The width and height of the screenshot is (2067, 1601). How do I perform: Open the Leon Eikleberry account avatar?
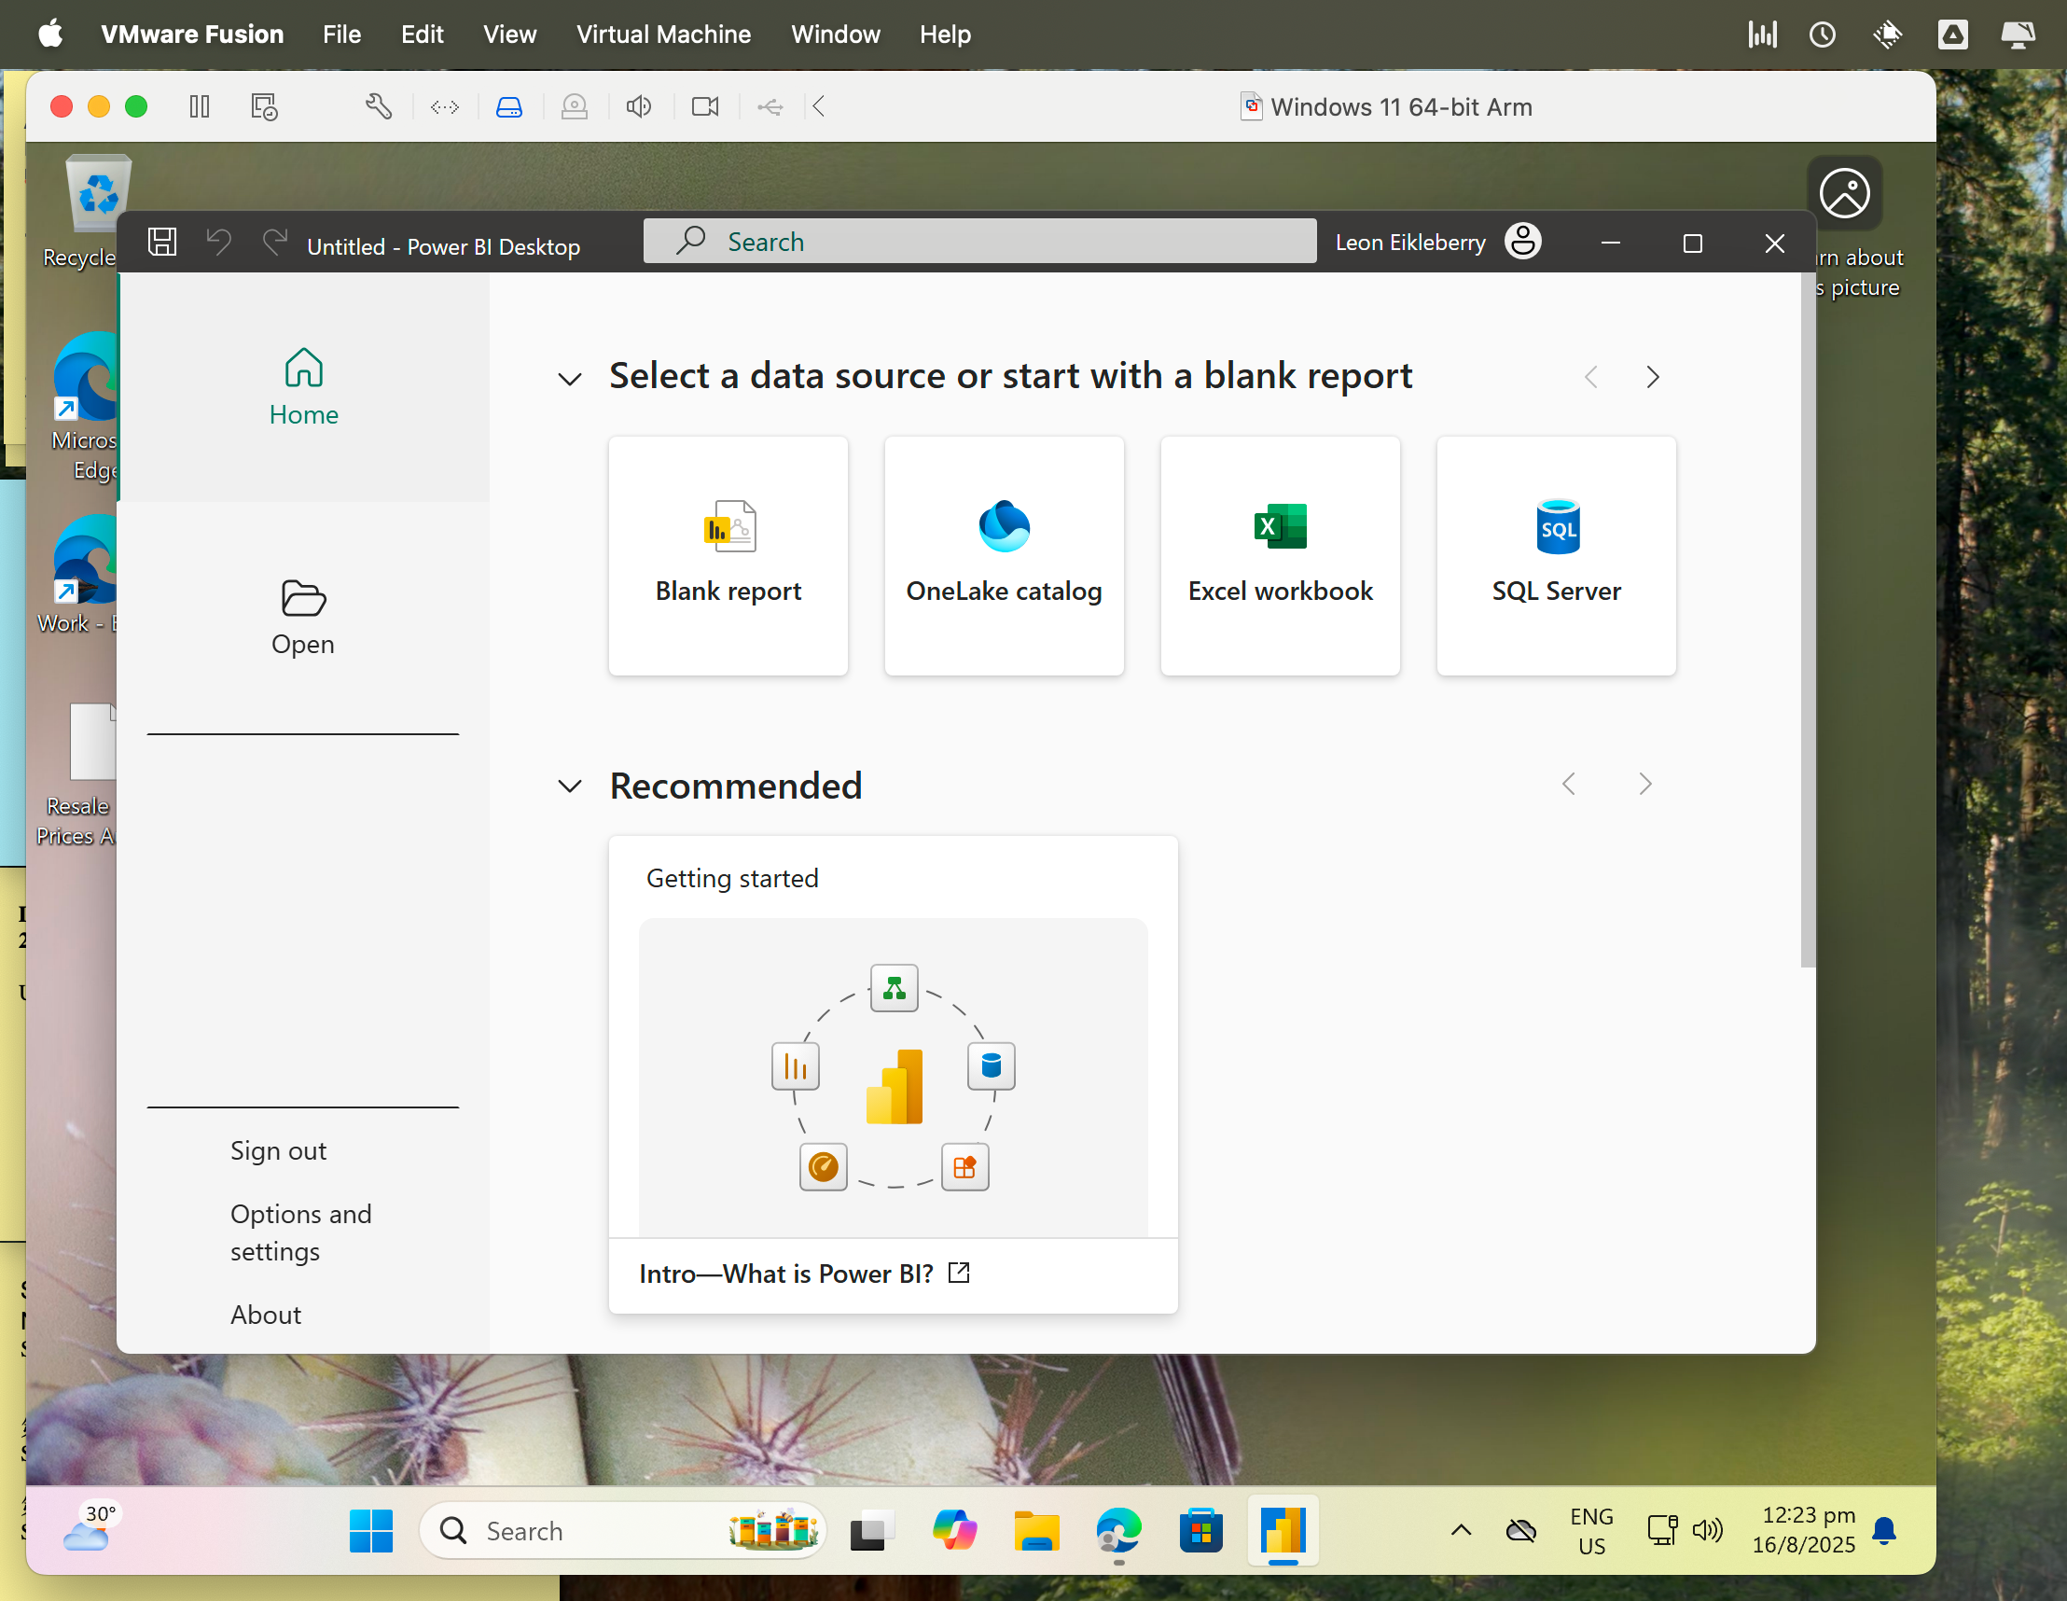tap(1523, 242)
